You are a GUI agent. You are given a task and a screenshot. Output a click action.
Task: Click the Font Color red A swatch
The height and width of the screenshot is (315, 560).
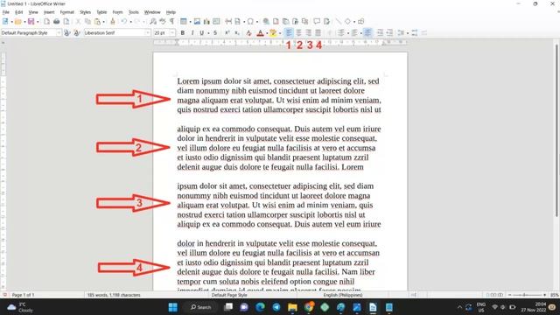tap(261, 33)
